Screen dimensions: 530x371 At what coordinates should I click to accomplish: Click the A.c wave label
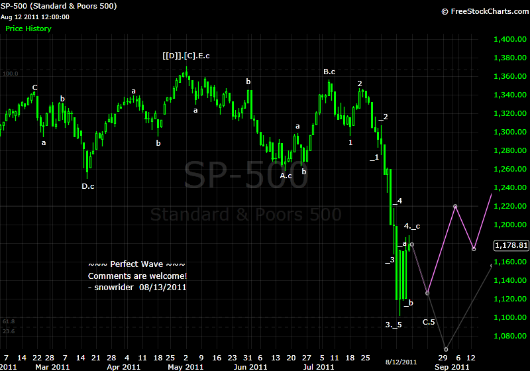(286, 176)
